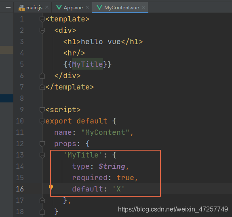Switch to the main.js tab
Viewport: 232px width, 217px height.
[34, 8]
